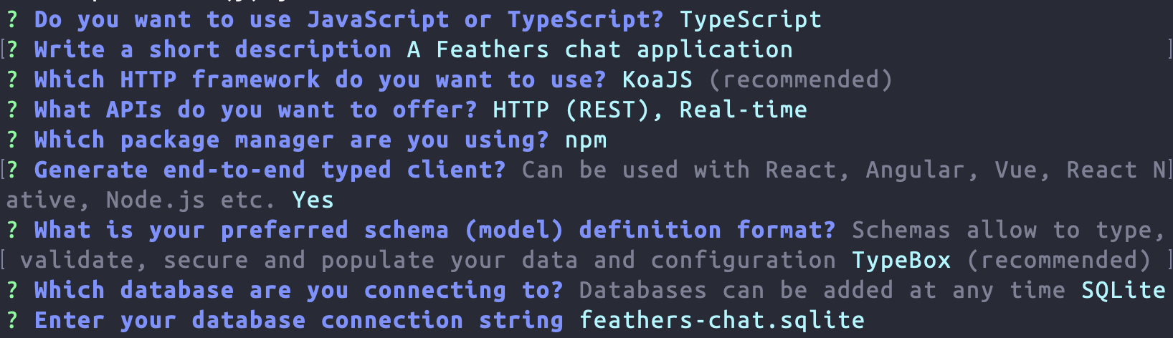Click the 'Generate end-to-end typed client?' prompt
The height and width of the screenshot is (338, 1173).
[x=270, y=170]
